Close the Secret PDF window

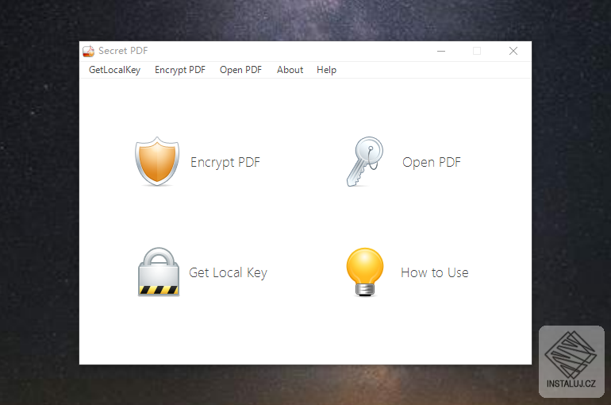click(x=513, y=51)
